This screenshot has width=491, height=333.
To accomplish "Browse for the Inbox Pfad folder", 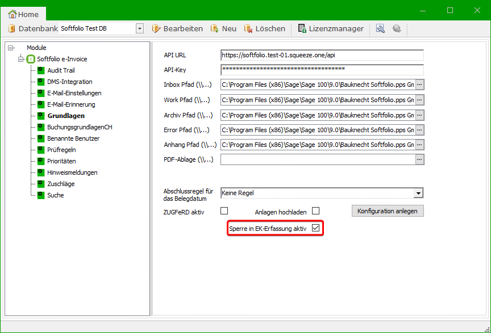I will click(420, 85).
